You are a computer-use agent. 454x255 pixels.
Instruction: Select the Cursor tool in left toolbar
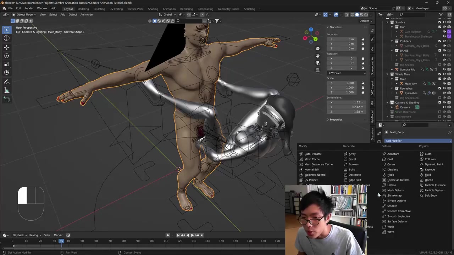(x=6, y=38)
